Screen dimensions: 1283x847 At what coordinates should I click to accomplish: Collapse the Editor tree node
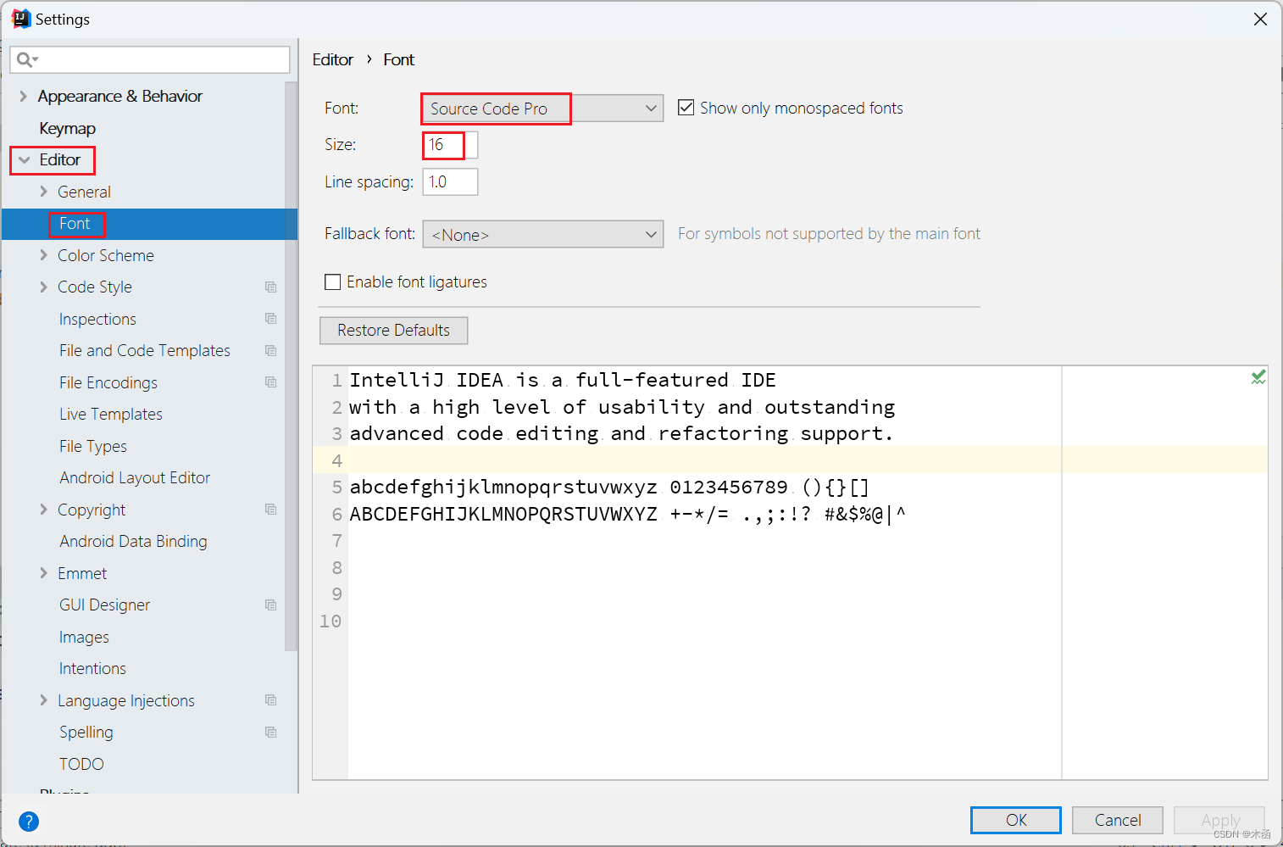point(25,160)
